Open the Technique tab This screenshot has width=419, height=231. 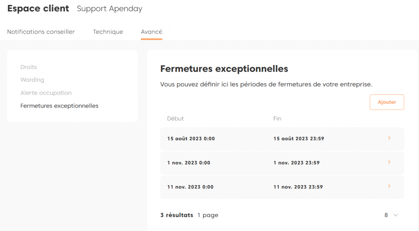[108, 32]
